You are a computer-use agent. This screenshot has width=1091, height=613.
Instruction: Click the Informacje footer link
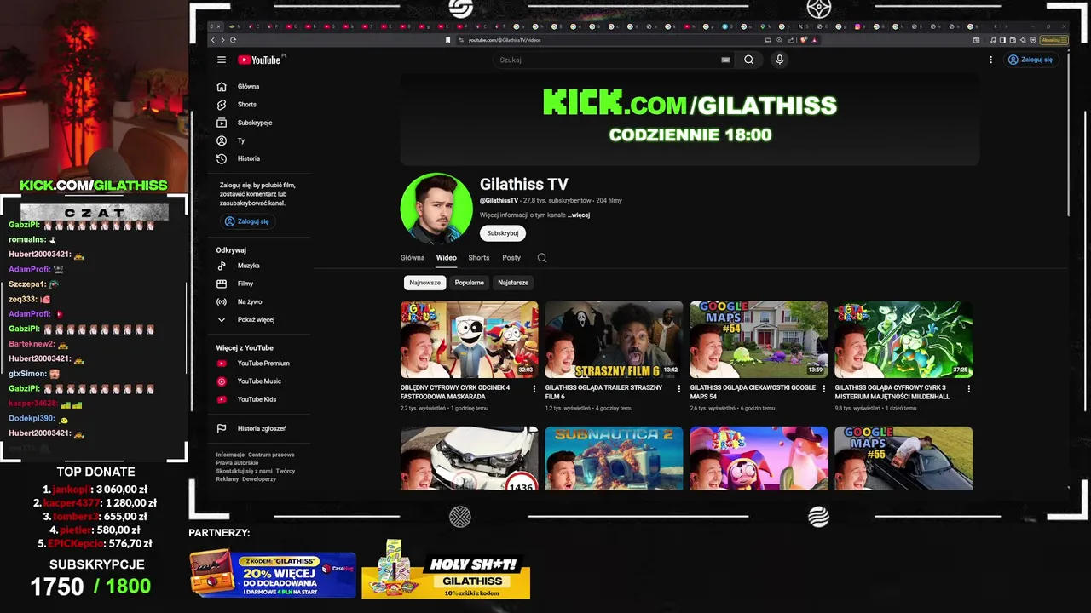tap(230, 455)
